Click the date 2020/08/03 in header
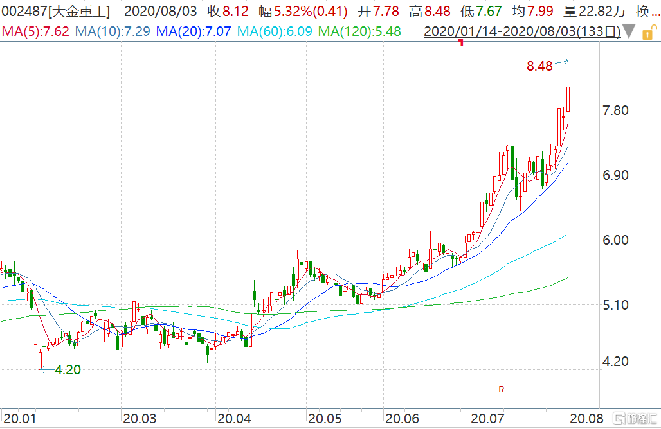 click(x=161, y=12)
